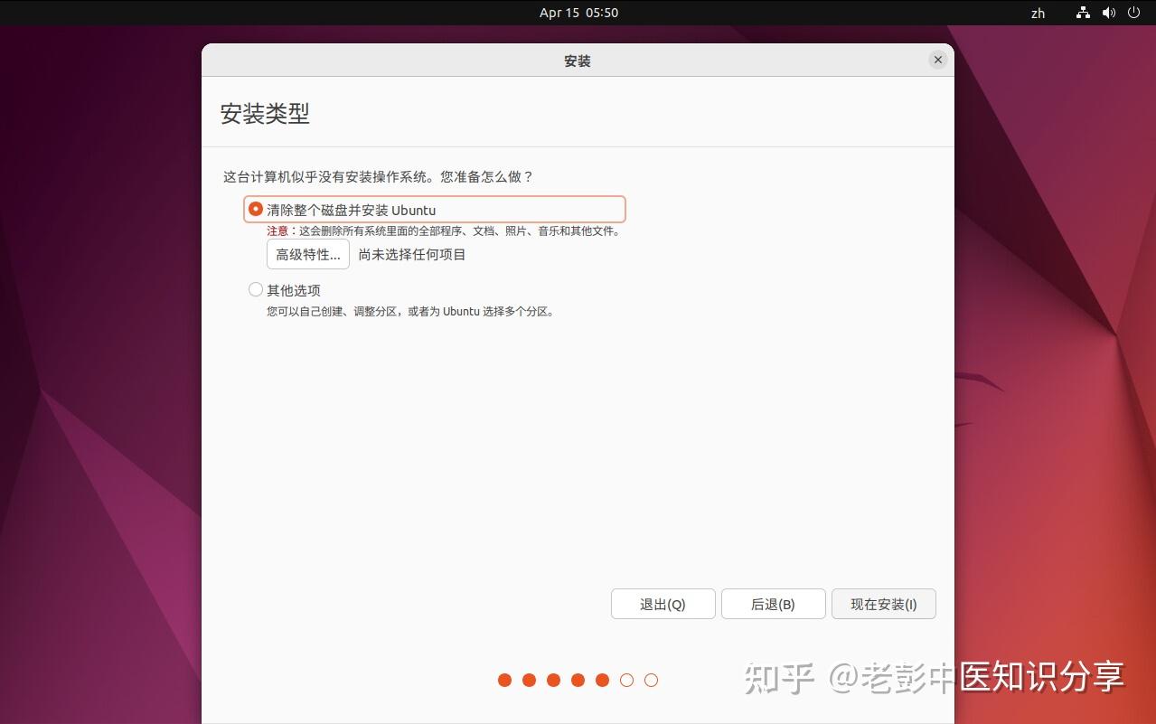Click the '安装' window title

(x=577, y=61)
